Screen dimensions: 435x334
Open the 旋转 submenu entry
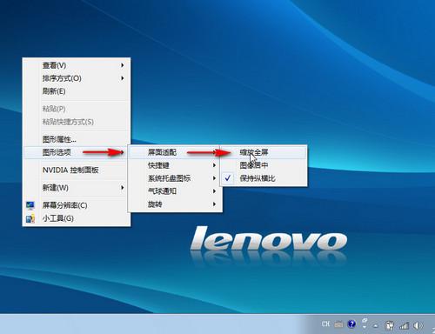click(175, 204)
